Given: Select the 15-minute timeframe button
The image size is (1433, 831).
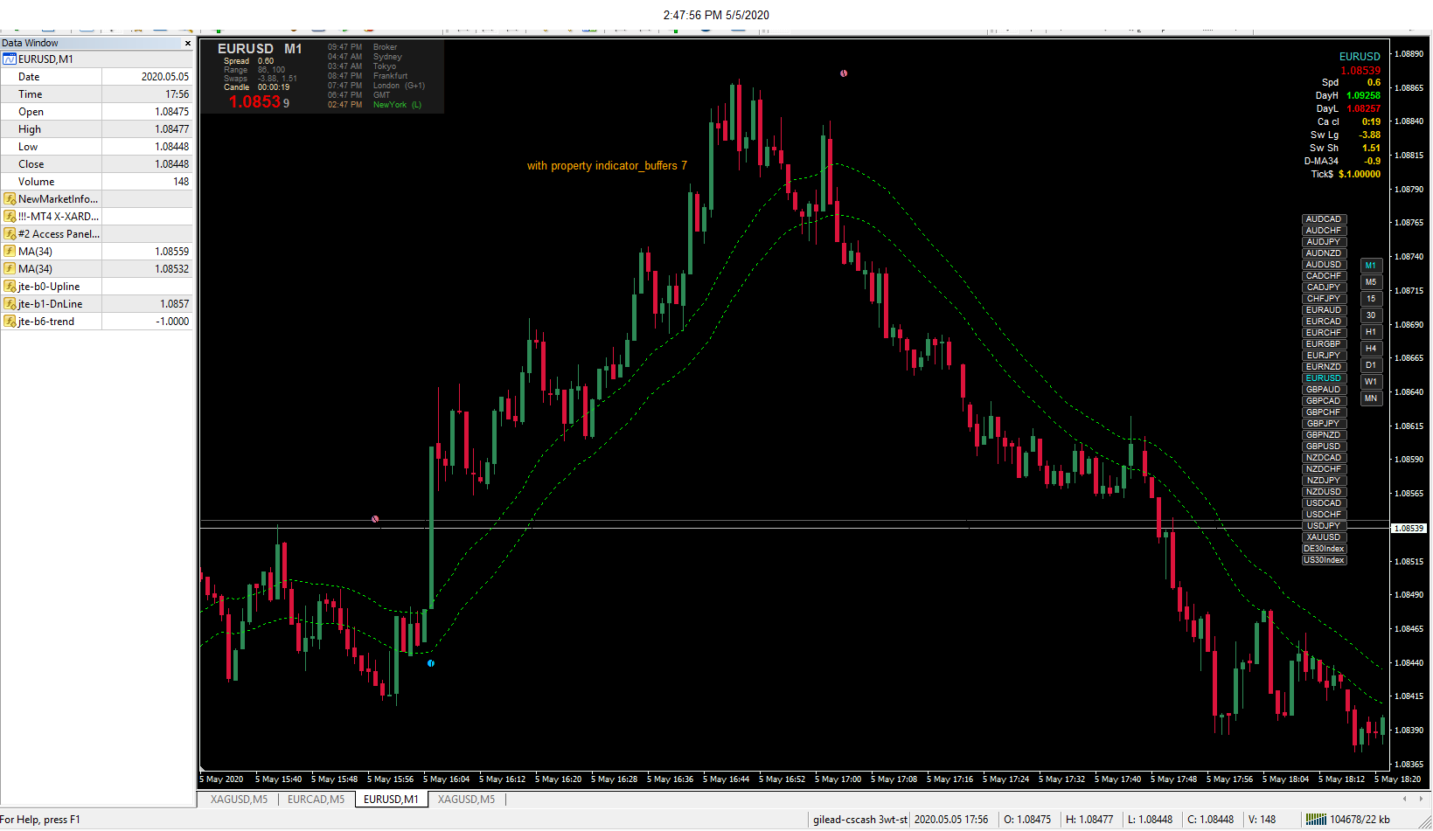Looking at the screenshot, I should [x=1371, y=299].
